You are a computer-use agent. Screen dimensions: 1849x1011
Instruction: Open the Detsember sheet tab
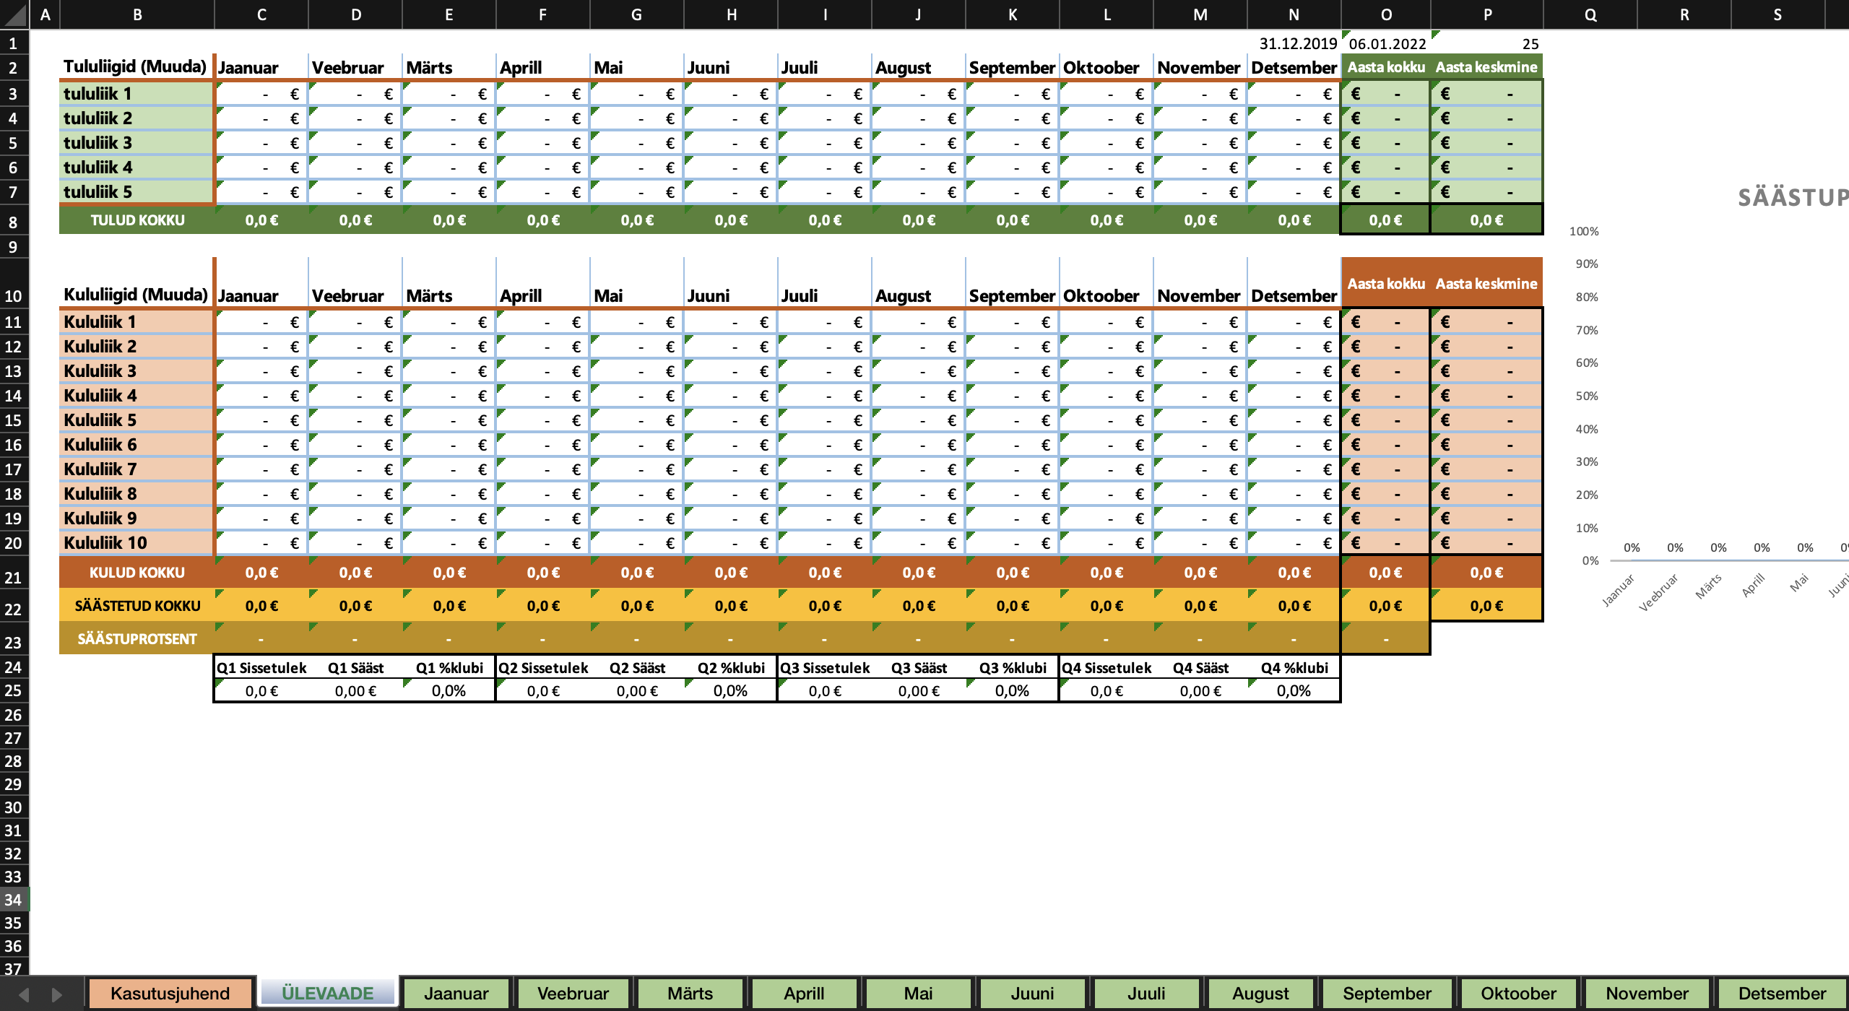coord(1781,993)
